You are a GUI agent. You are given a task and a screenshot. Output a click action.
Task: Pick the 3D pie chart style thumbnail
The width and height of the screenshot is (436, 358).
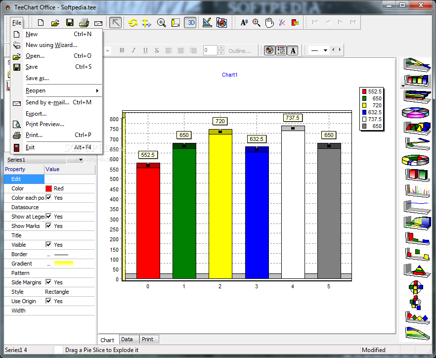coord(415,113)
